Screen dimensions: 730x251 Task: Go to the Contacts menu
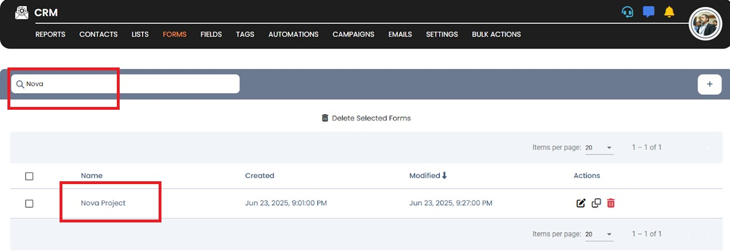pyautogui.click(x=98, y=34)
